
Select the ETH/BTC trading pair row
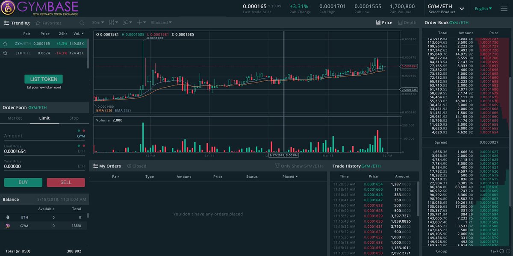(x=43, y=53)
